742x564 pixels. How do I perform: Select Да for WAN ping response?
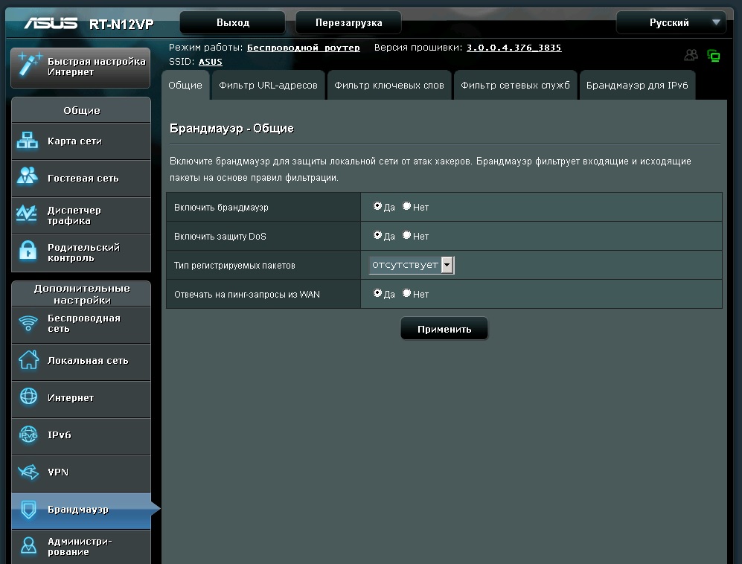pyautogui.click(x=377, y=293)
